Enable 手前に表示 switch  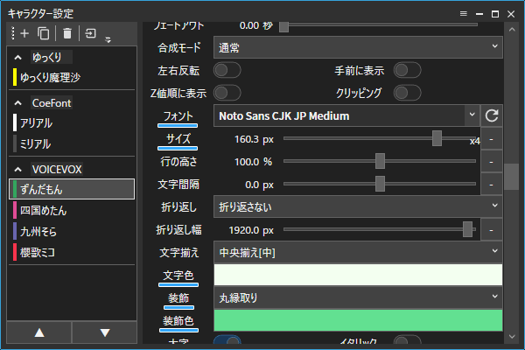pyautogui.click(x=407, y=70)
